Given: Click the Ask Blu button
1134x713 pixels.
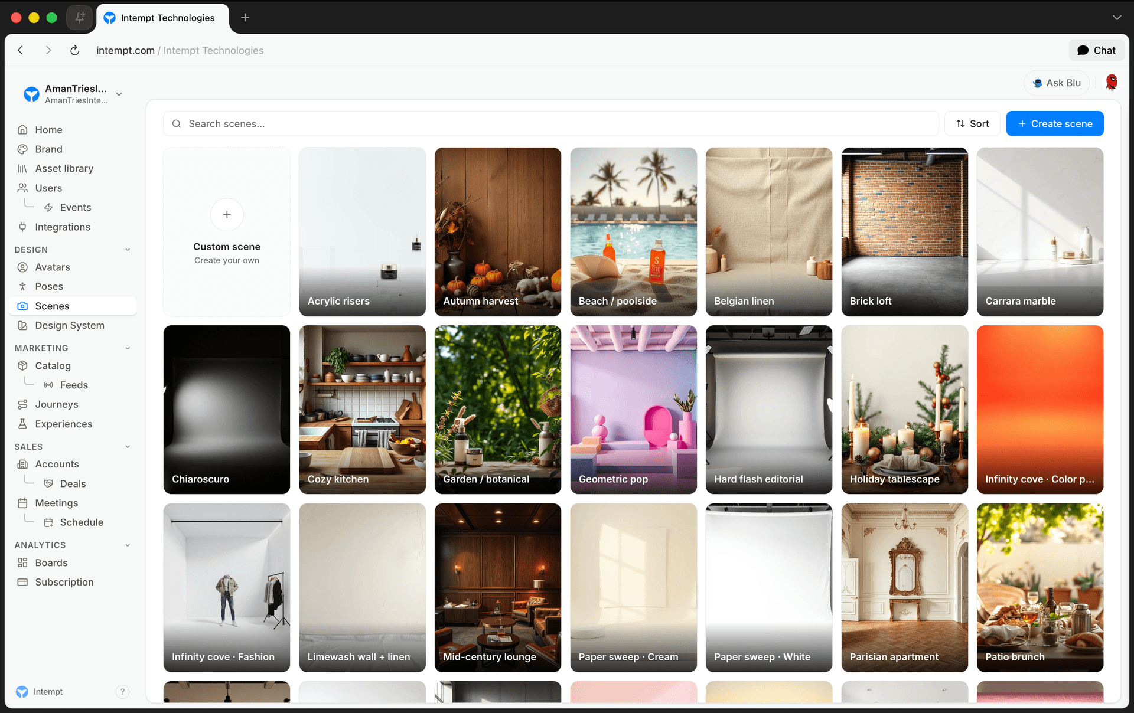Looking at the screenshot, I should (1057, 83).
